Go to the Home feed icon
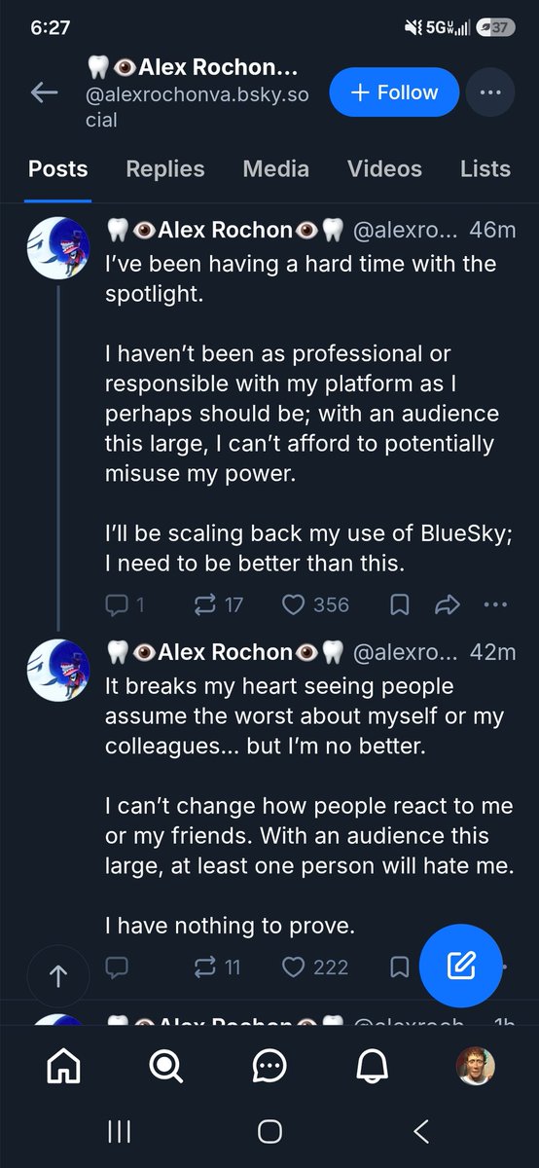This screenshot has height=1168, width=539. click(x=63, y=1067)
